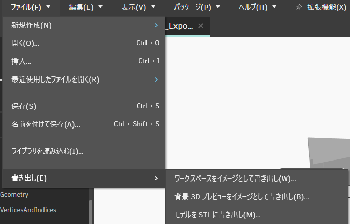Close the _Expo... workspace tab
350x224 pixels.
tap(201, 26)
